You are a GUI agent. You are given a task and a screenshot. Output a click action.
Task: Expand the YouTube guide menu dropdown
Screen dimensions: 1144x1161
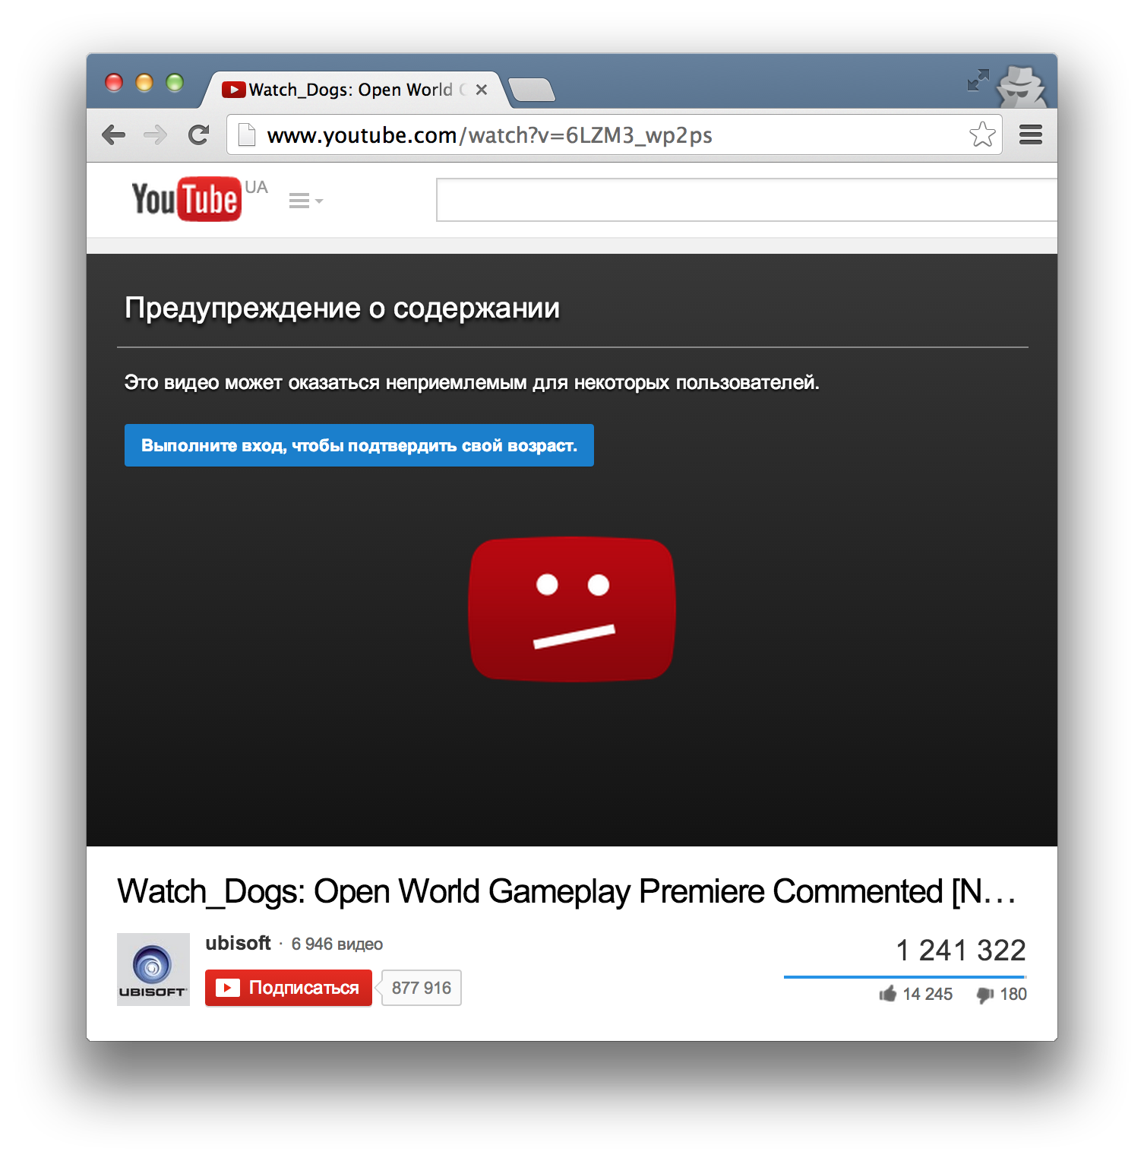click(x=305, y=201)
